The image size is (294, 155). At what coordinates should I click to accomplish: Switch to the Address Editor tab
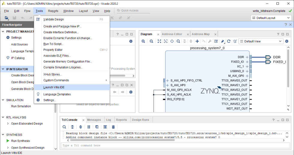click(x=172, y=34)
